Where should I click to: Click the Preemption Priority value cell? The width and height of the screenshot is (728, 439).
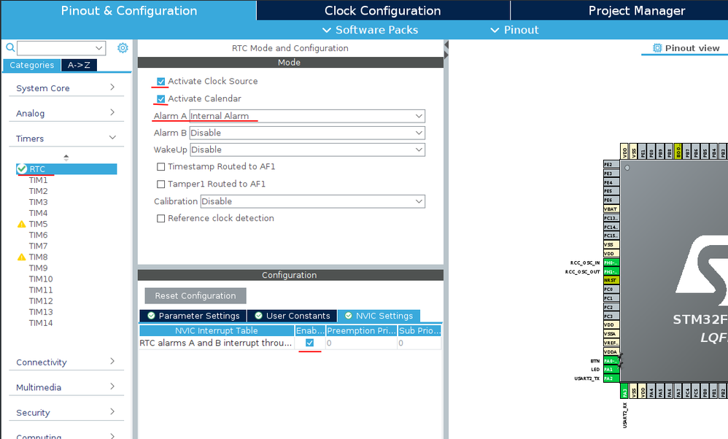(x=361, y=343)
